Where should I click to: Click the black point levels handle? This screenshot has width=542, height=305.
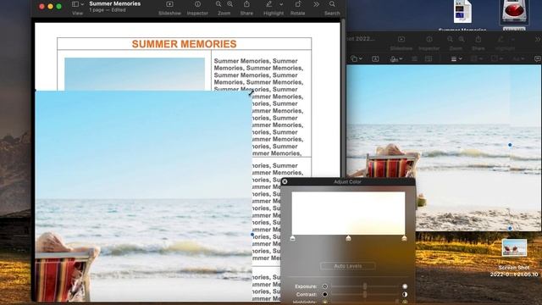click(x=293, y=238)
